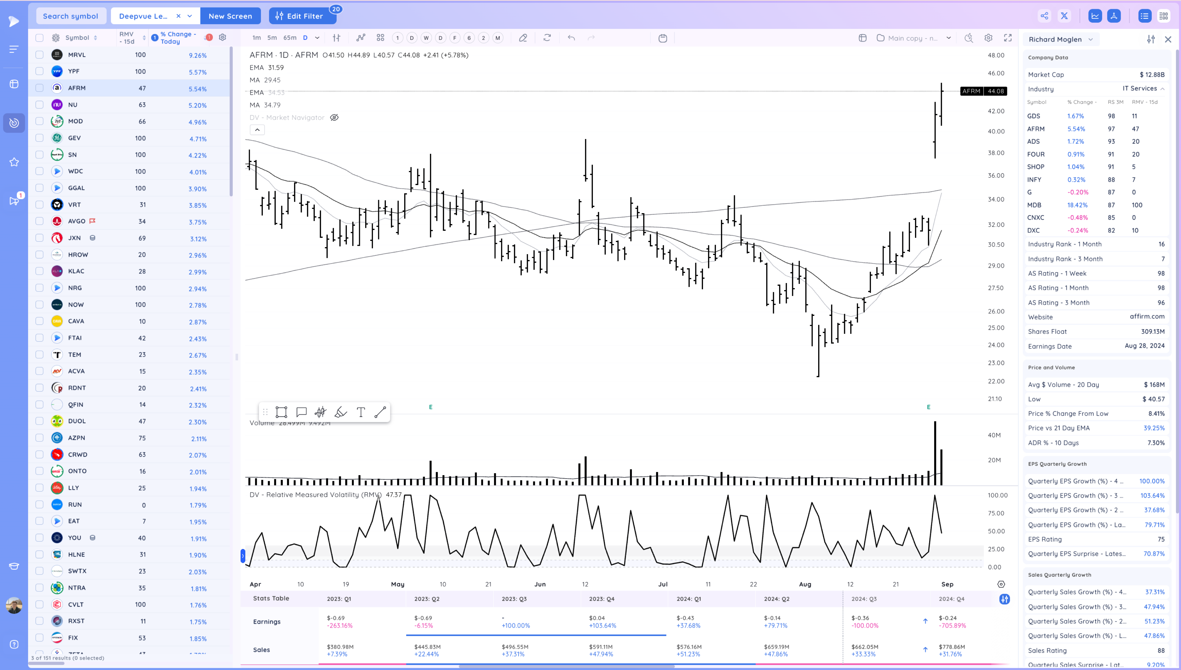Click the share icon in top bar

pyautogui.click(x=1044, y=16)
